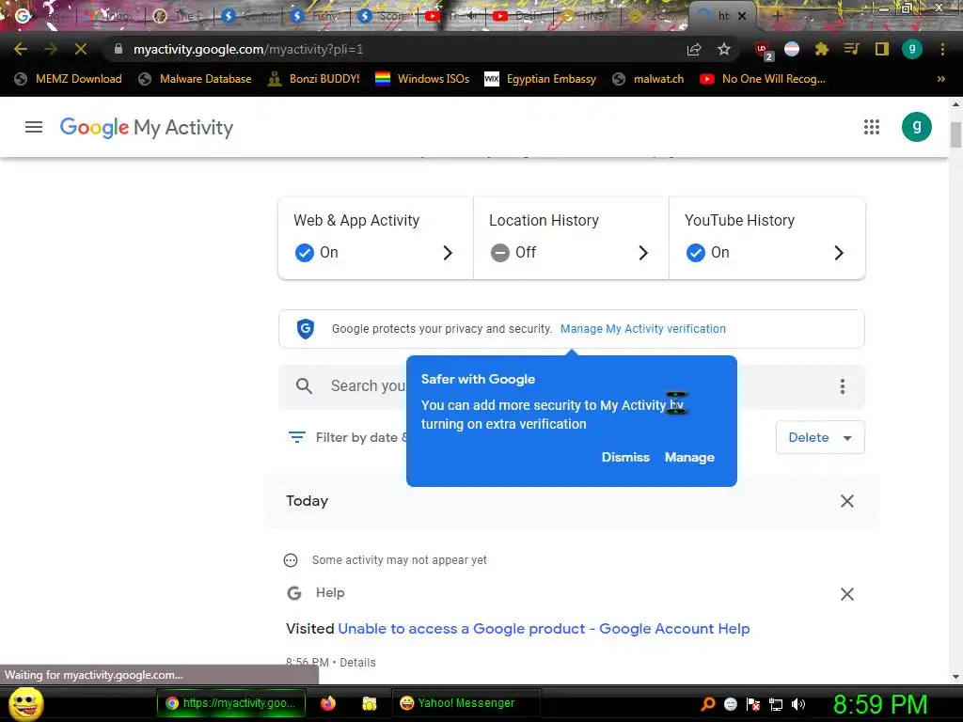Image resolution: width=963 pixels, height=722 pixels.
Task: Open the file folder taskbar icon
Action: tap(369, 703)
